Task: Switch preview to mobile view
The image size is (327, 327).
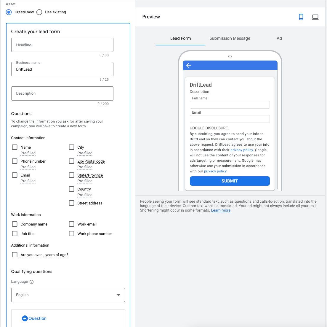Action: (301, 17)
